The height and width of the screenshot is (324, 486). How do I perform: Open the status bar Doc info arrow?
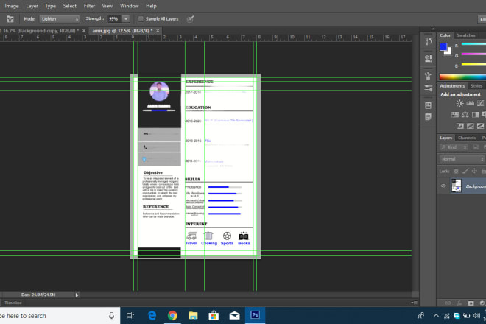pyautogui.click(x=77, y=295)
